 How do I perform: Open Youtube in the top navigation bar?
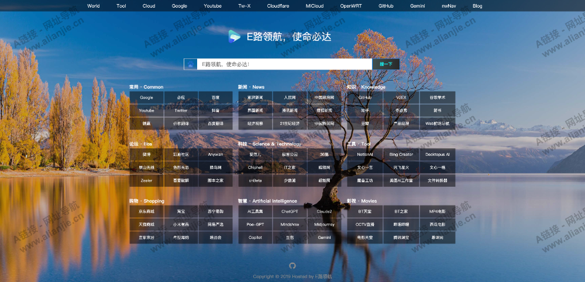point(213,6)
